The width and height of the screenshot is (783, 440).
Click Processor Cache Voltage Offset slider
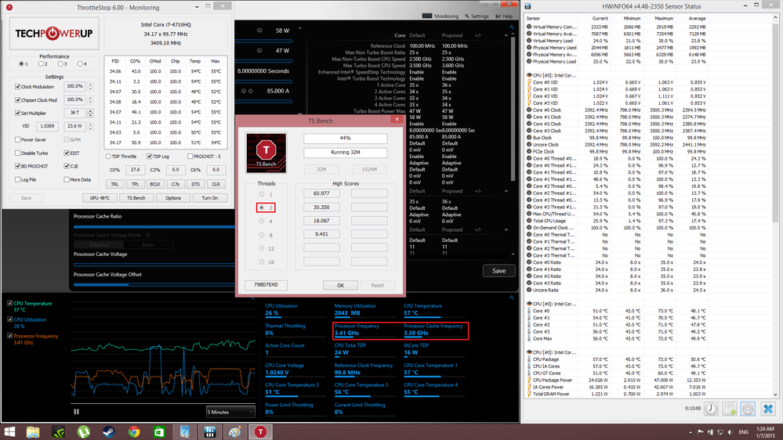click(154, 284)
